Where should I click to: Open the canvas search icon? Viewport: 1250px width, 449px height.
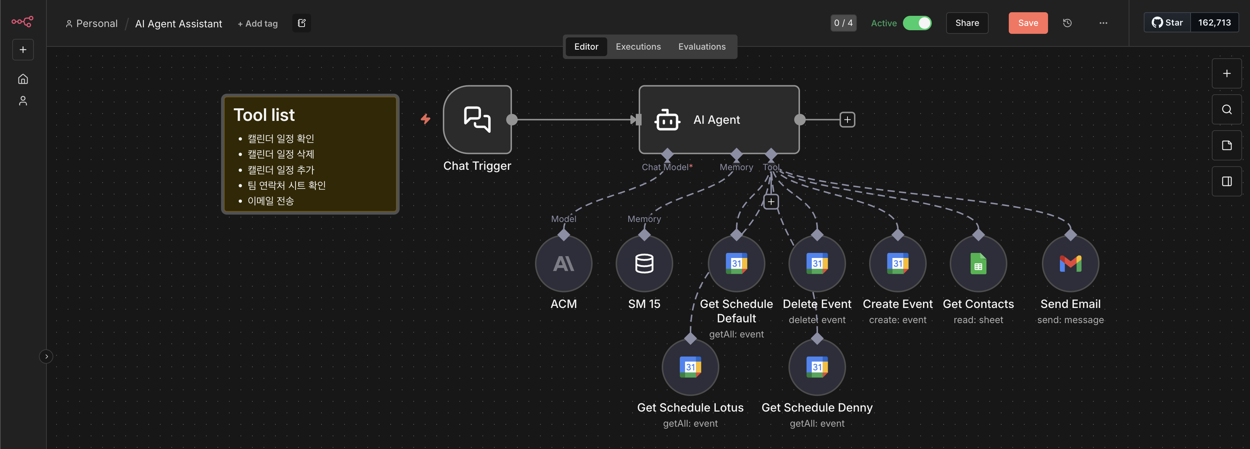[1227, 109]
